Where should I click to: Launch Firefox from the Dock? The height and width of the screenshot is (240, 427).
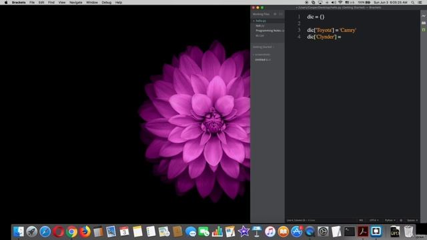pos(85,231)
